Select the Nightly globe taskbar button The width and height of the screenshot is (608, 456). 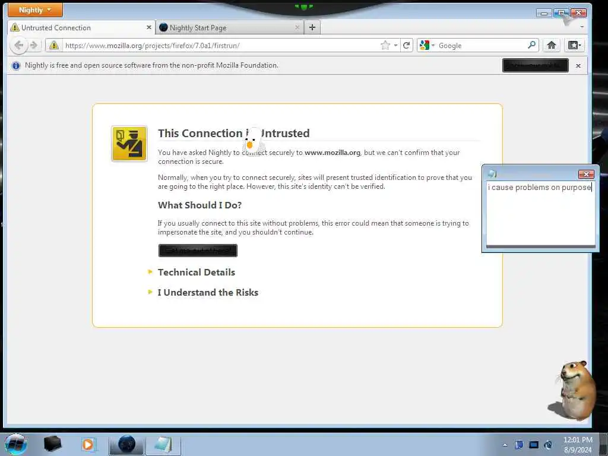(126, 444)
